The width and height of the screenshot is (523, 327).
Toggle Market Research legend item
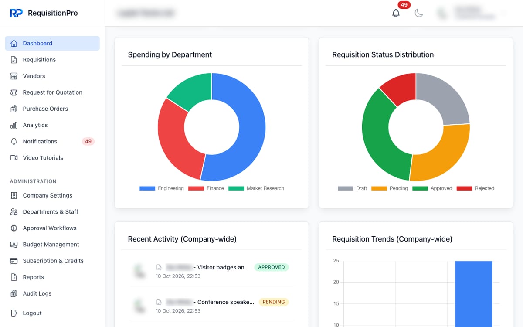(x=256, y=188)
